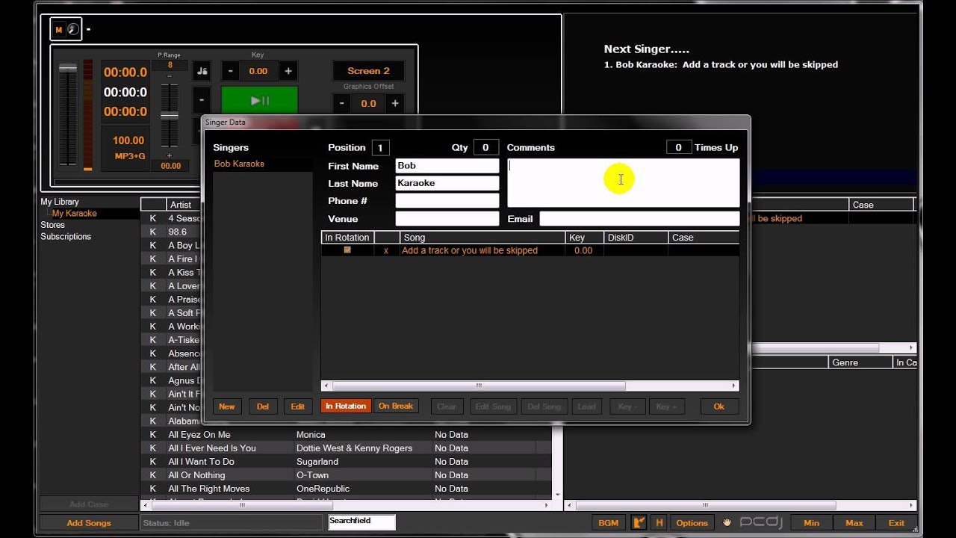Click the orange singer icon beside BGM

[639, 523]
